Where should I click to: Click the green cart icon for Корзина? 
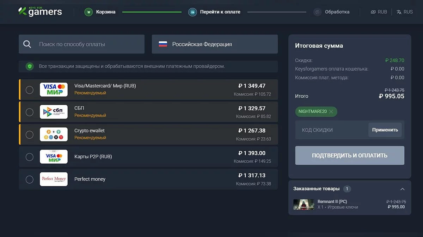pos(88,12)
